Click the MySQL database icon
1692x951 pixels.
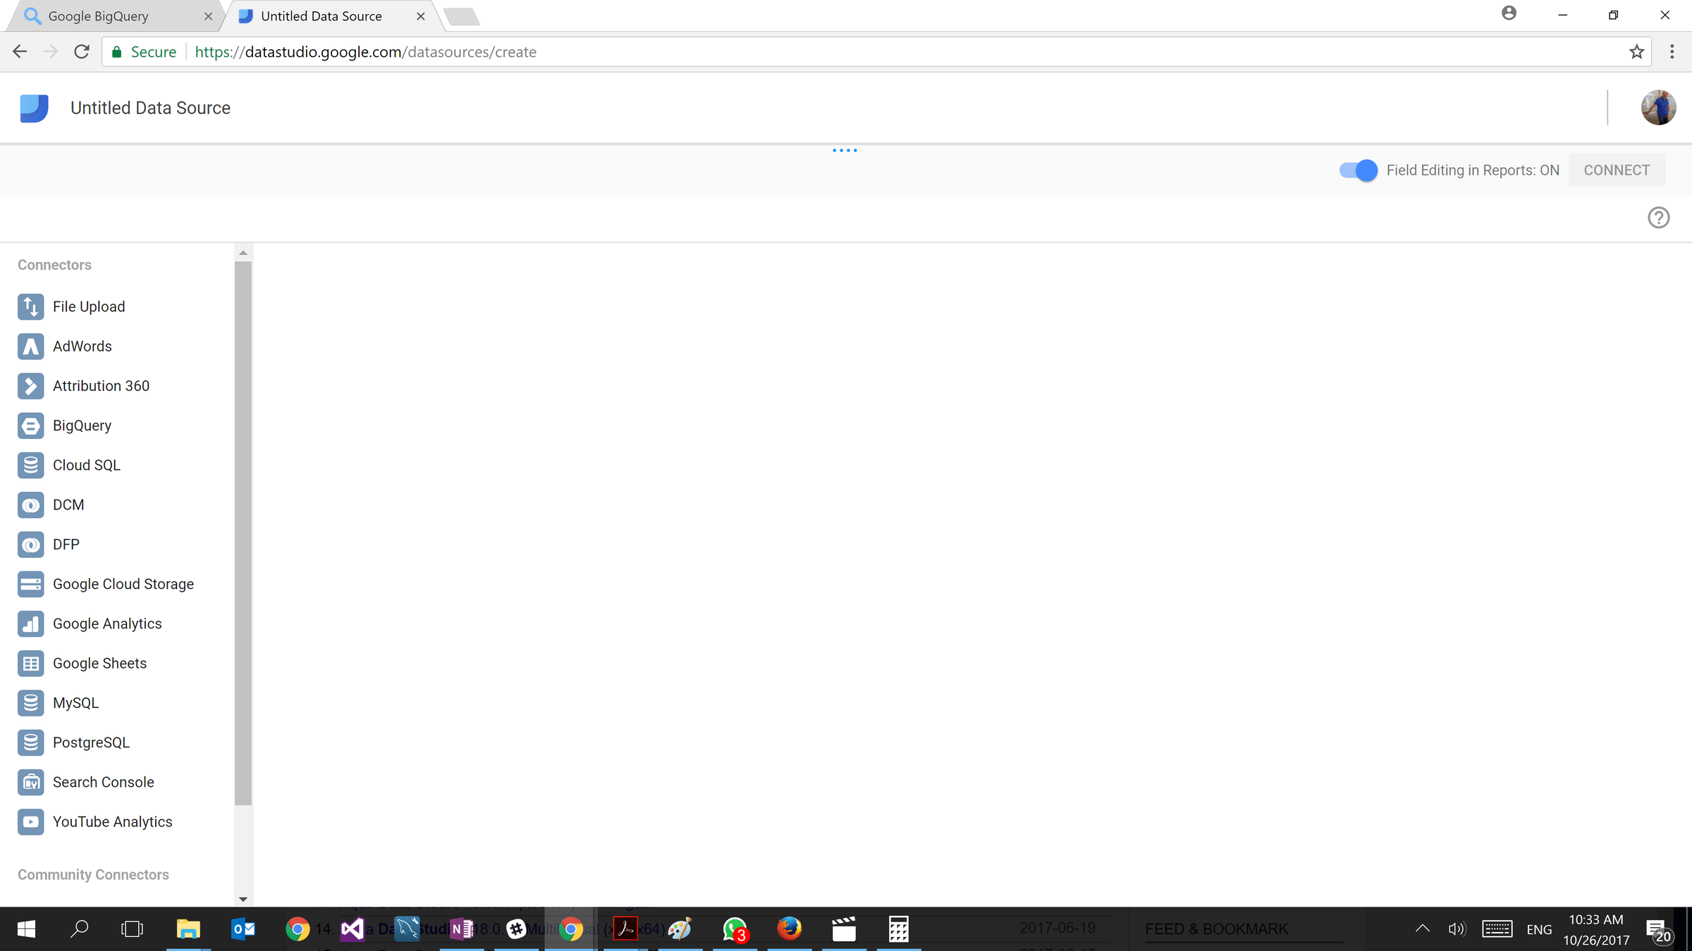click(30, 703)
